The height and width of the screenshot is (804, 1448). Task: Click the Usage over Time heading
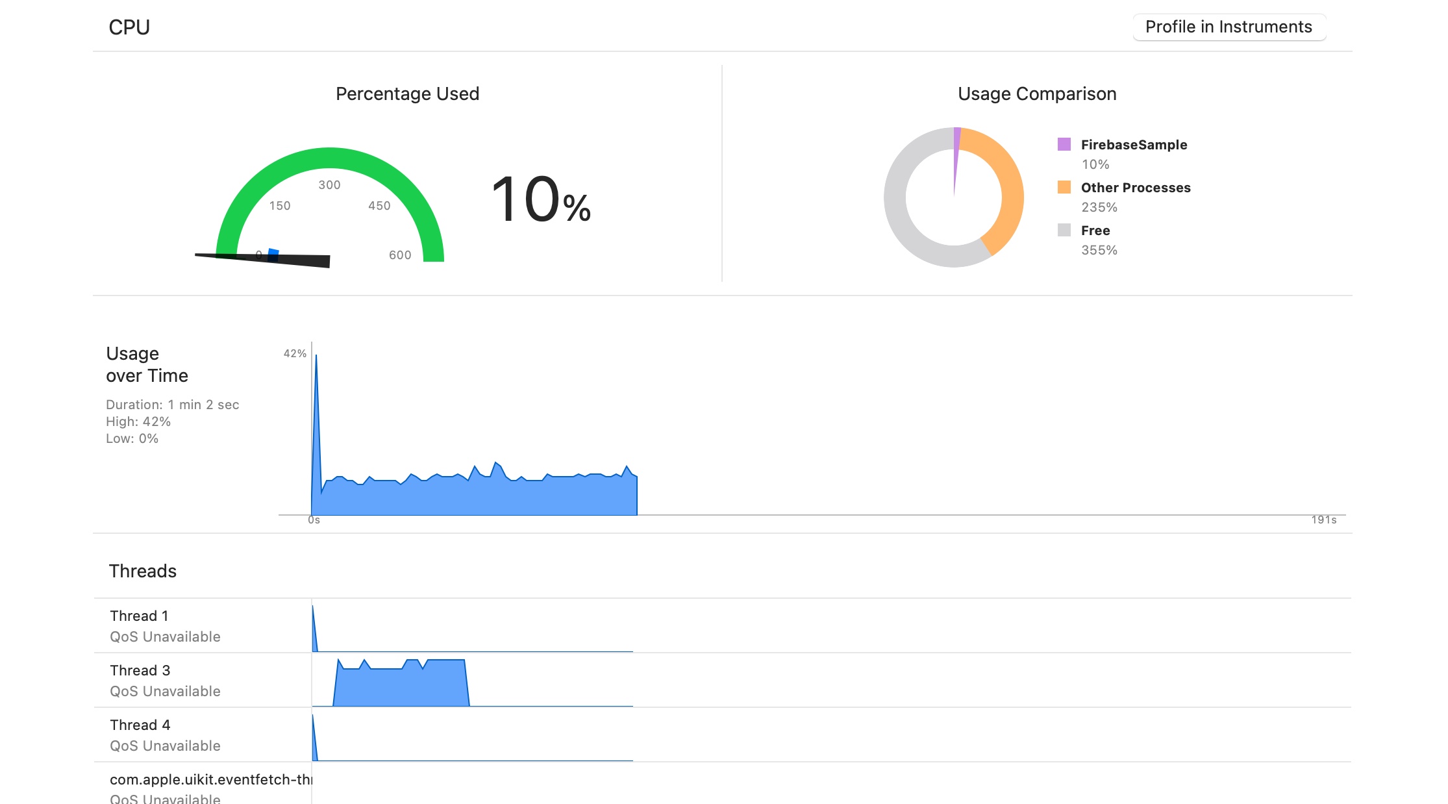[147, 364]
